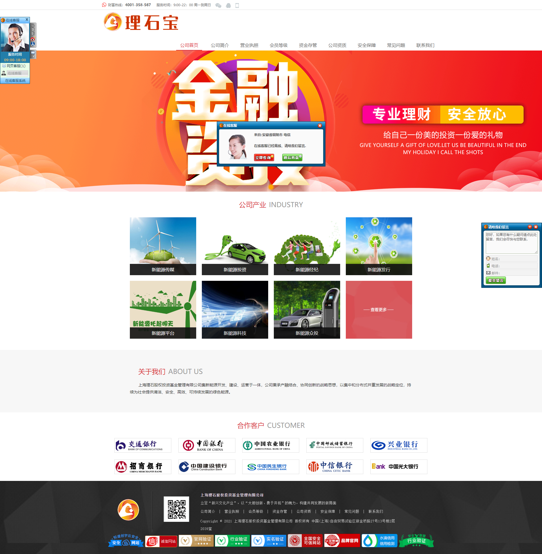542x554 pixels.
Task: Close the 请给我们留言 message widget
Action: 536,227
